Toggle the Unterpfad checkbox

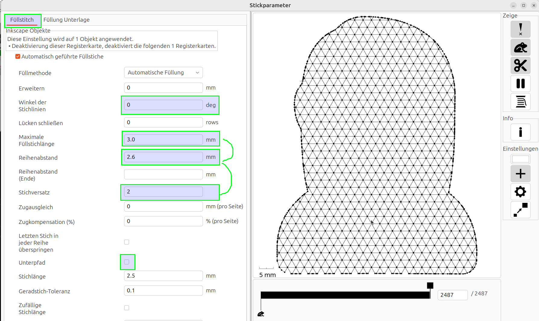[127, 262]
